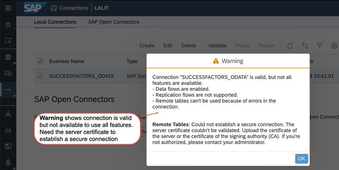Screen dimensions: 339x170
Task: Click 'Replication flows are not supported' line
Action: tap(195, 95)
